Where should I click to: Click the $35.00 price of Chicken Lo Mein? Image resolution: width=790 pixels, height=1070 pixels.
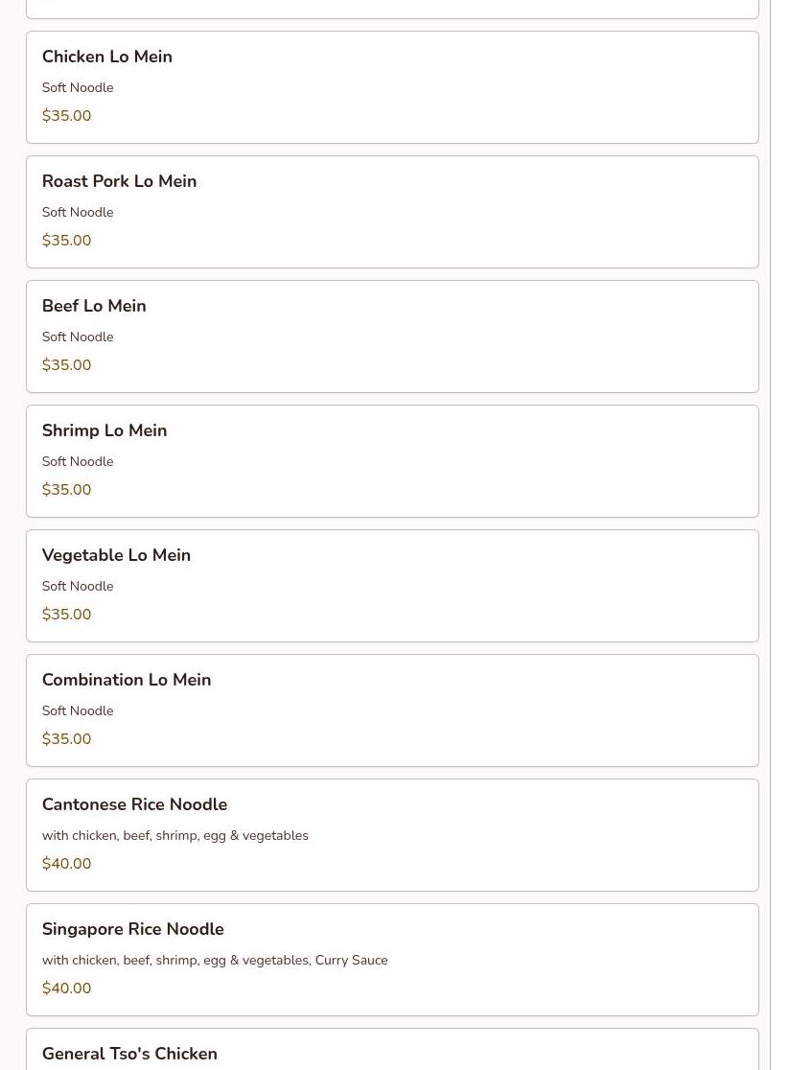pyautogui.click(x=66, y=116)
